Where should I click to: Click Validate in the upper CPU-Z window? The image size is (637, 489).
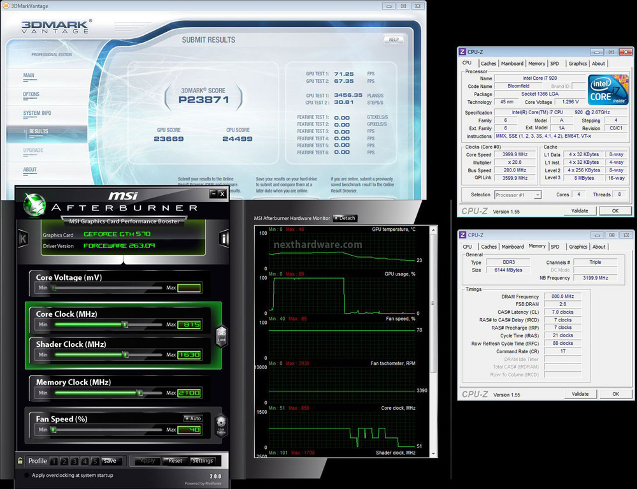580,210
